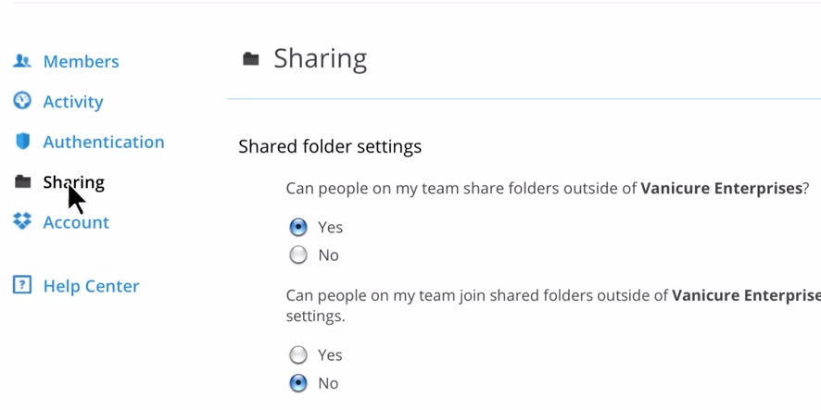Click the Help Center question mark icon
821x410 pixels.
point(22,285)
